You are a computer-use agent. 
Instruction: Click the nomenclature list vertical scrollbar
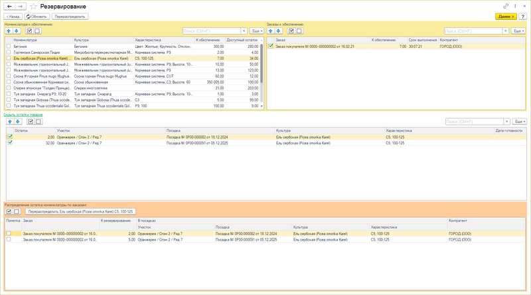point(262,73)
